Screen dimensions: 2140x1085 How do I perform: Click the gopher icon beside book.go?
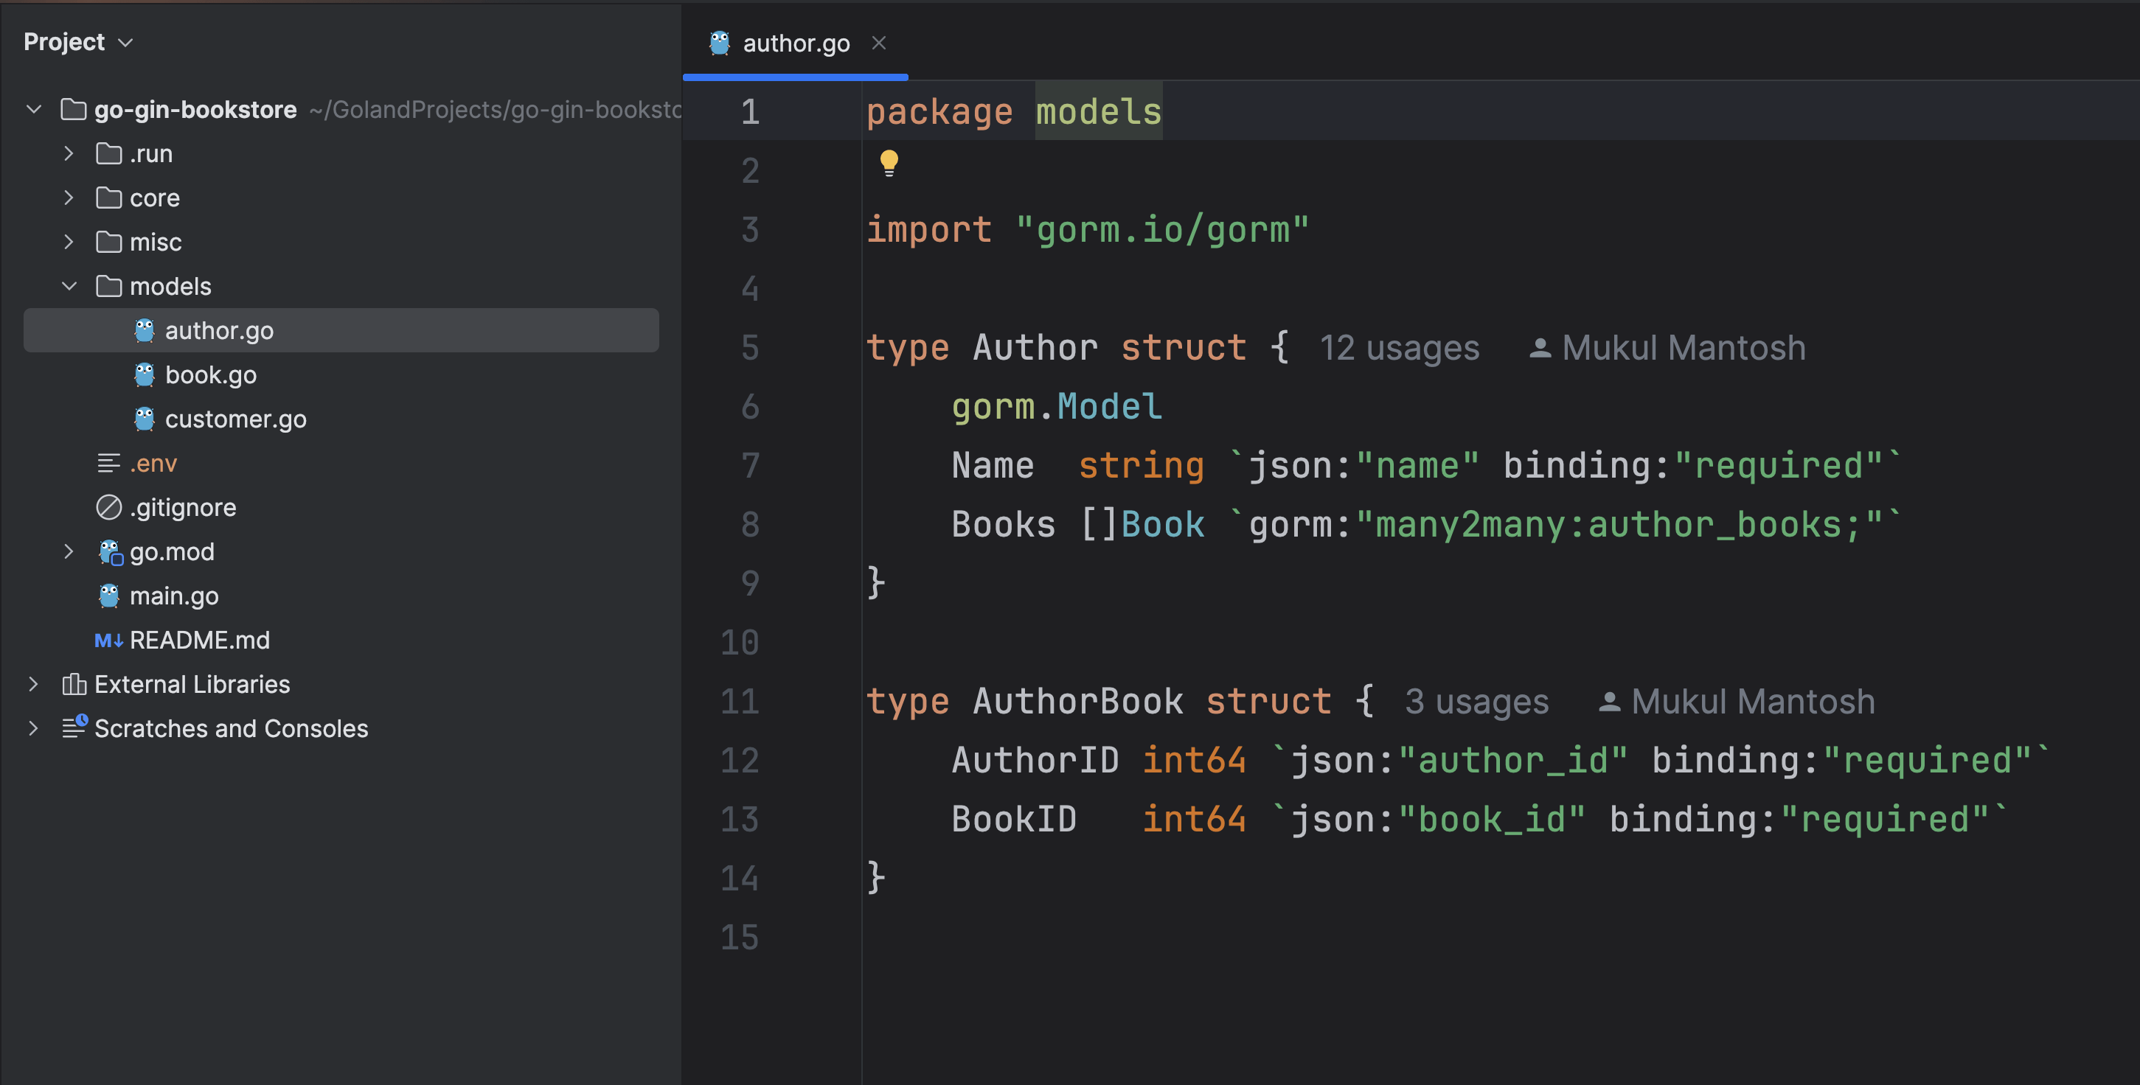(145, 374)
